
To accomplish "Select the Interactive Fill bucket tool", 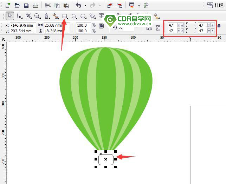I will point(156,16).
